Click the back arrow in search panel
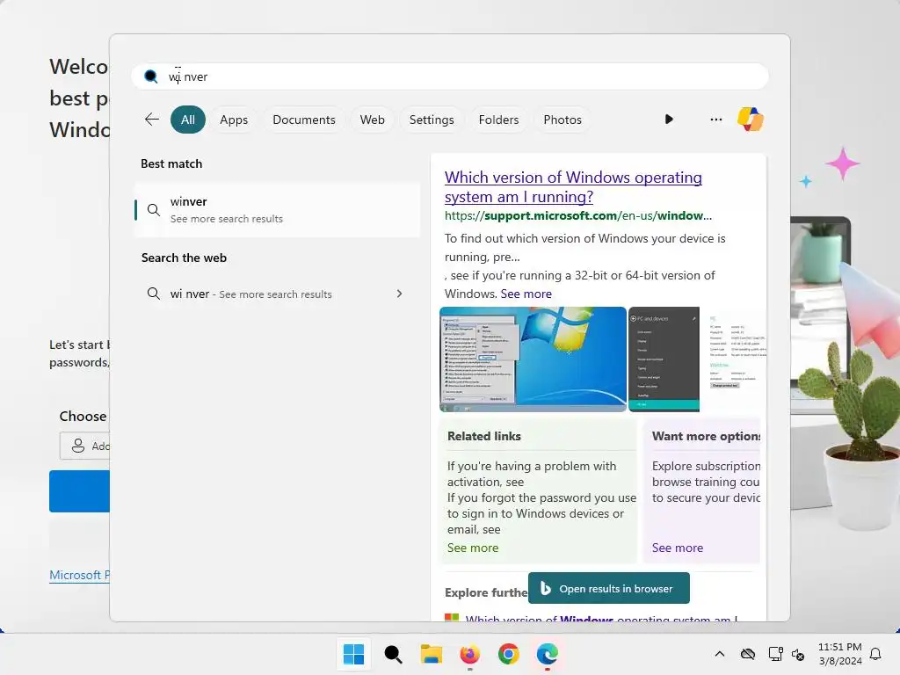900x675 pixels. click(151, 120)
